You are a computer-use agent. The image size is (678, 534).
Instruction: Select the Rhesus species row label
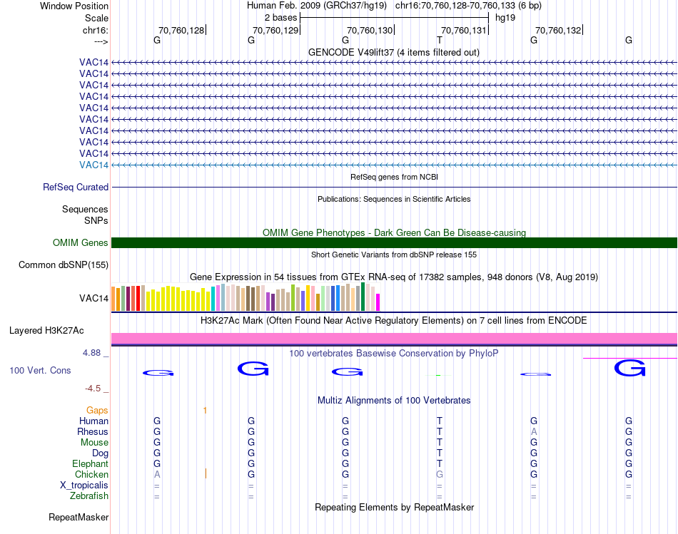click(x=93, y=431)
